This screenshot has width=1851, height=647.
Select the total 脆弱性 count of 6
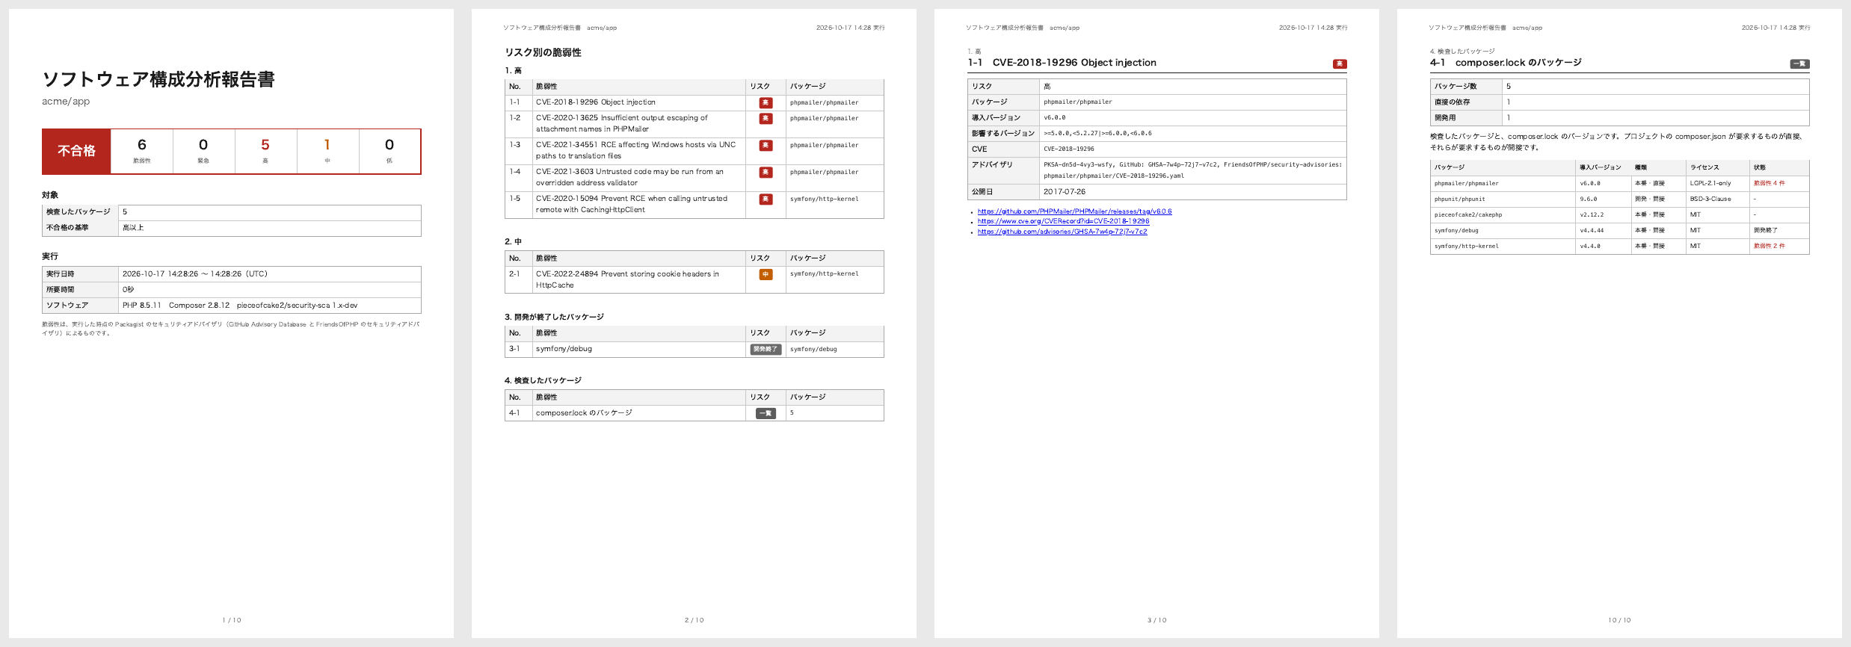tap(142, 145)
